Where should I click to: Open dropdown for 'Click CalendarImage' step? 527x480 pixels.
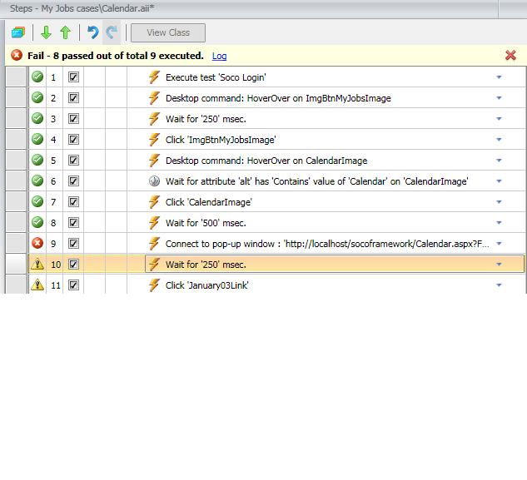coord(499,202)
